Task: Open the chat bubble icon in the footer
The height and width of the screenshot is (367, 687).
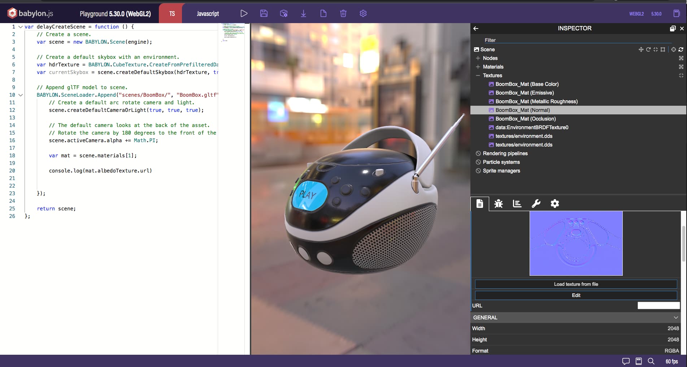Action: point(626,361)
